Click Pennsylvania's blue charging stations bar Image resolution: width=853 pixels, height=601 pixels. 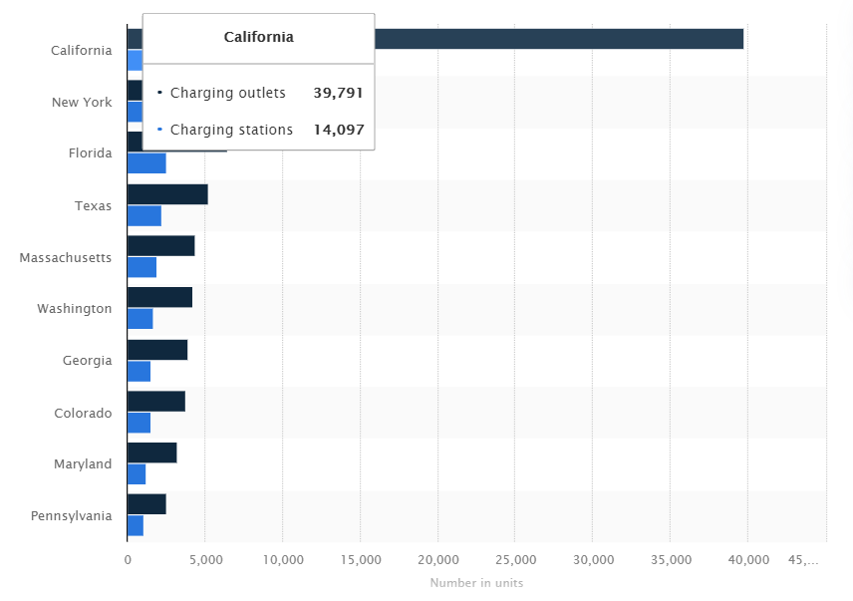(x=136, y=526)
